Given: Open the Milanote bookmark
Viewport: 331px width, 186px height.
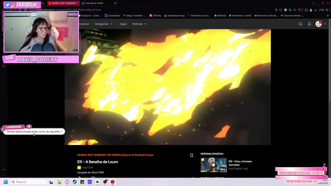Looking at the screenshot, I should (220, 16).
